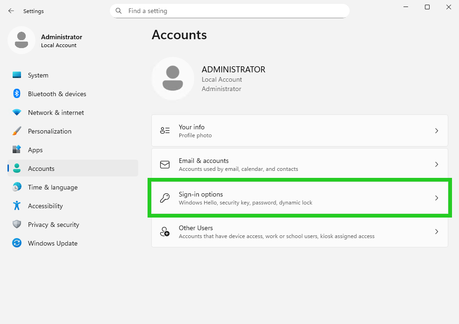Click the key icon for Sign-in options

tap(164, 198)
